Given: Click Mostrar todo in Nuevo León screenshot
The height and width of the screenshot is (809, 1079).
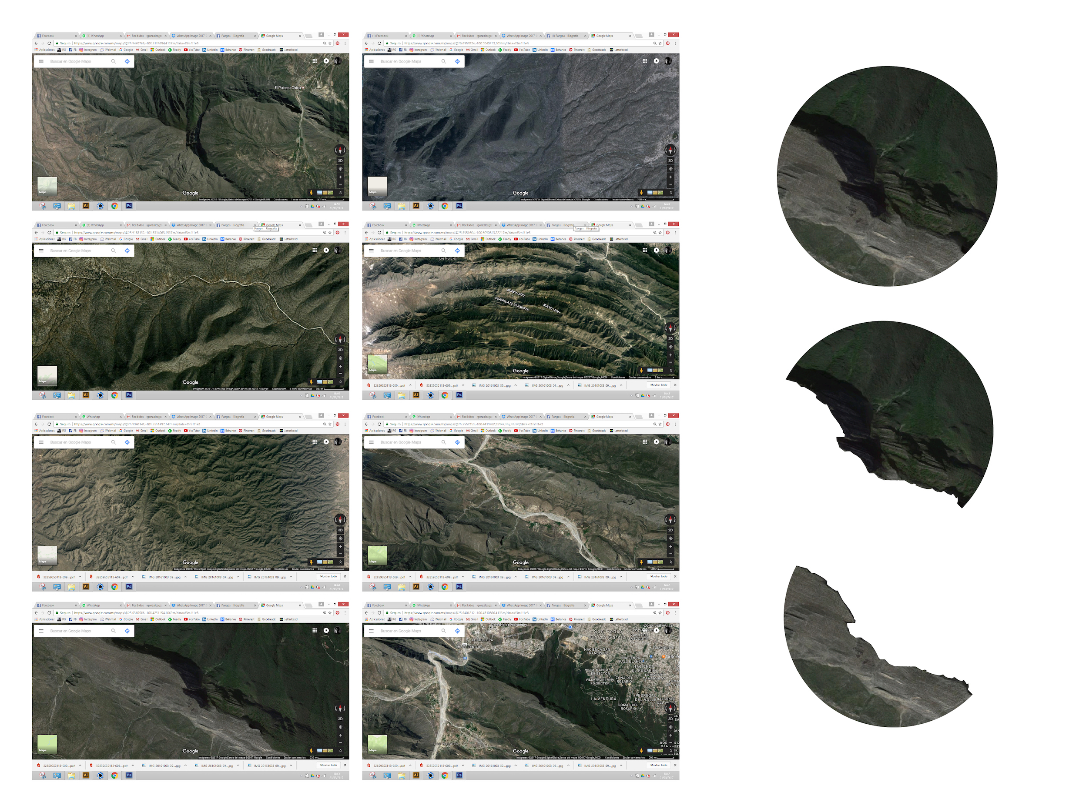Looking at the screenshot, I should (659, 385).
